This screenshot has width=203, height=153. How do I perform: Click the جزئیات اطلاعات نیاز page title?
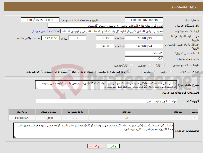[x=184, y=7]
